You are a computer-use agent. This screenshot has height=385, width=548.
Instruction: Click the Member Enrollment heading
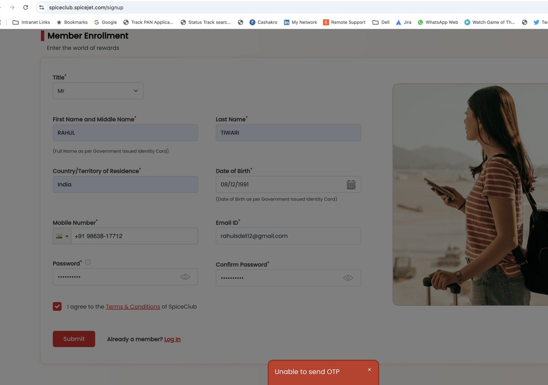(88, 36)
